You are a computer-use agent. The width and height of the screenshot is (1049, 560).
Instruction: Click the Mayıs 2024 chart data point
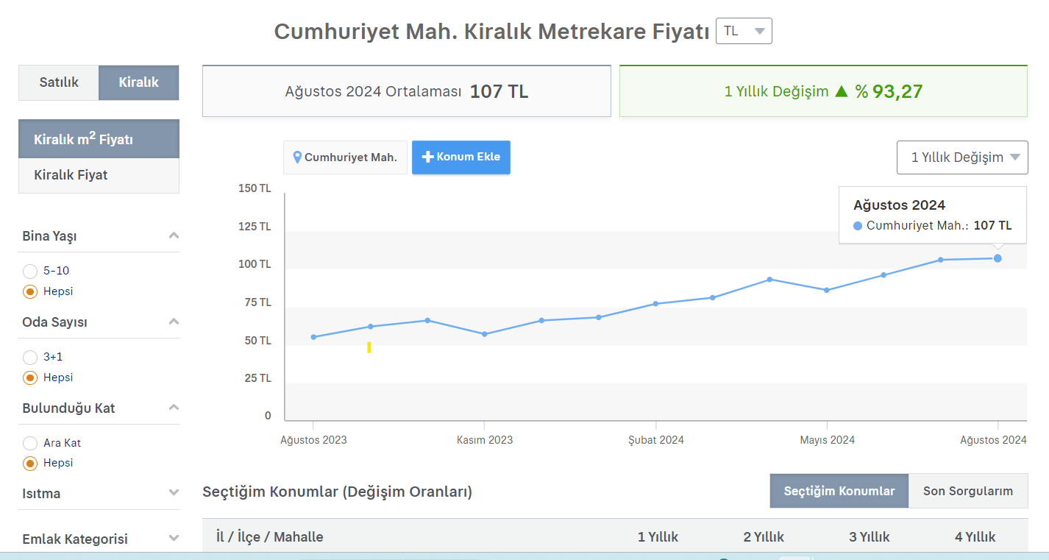tap(827, 290)
